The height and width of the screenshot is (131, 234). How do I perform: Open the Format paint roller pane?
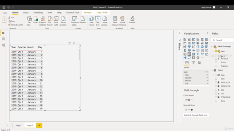point(193,63)
